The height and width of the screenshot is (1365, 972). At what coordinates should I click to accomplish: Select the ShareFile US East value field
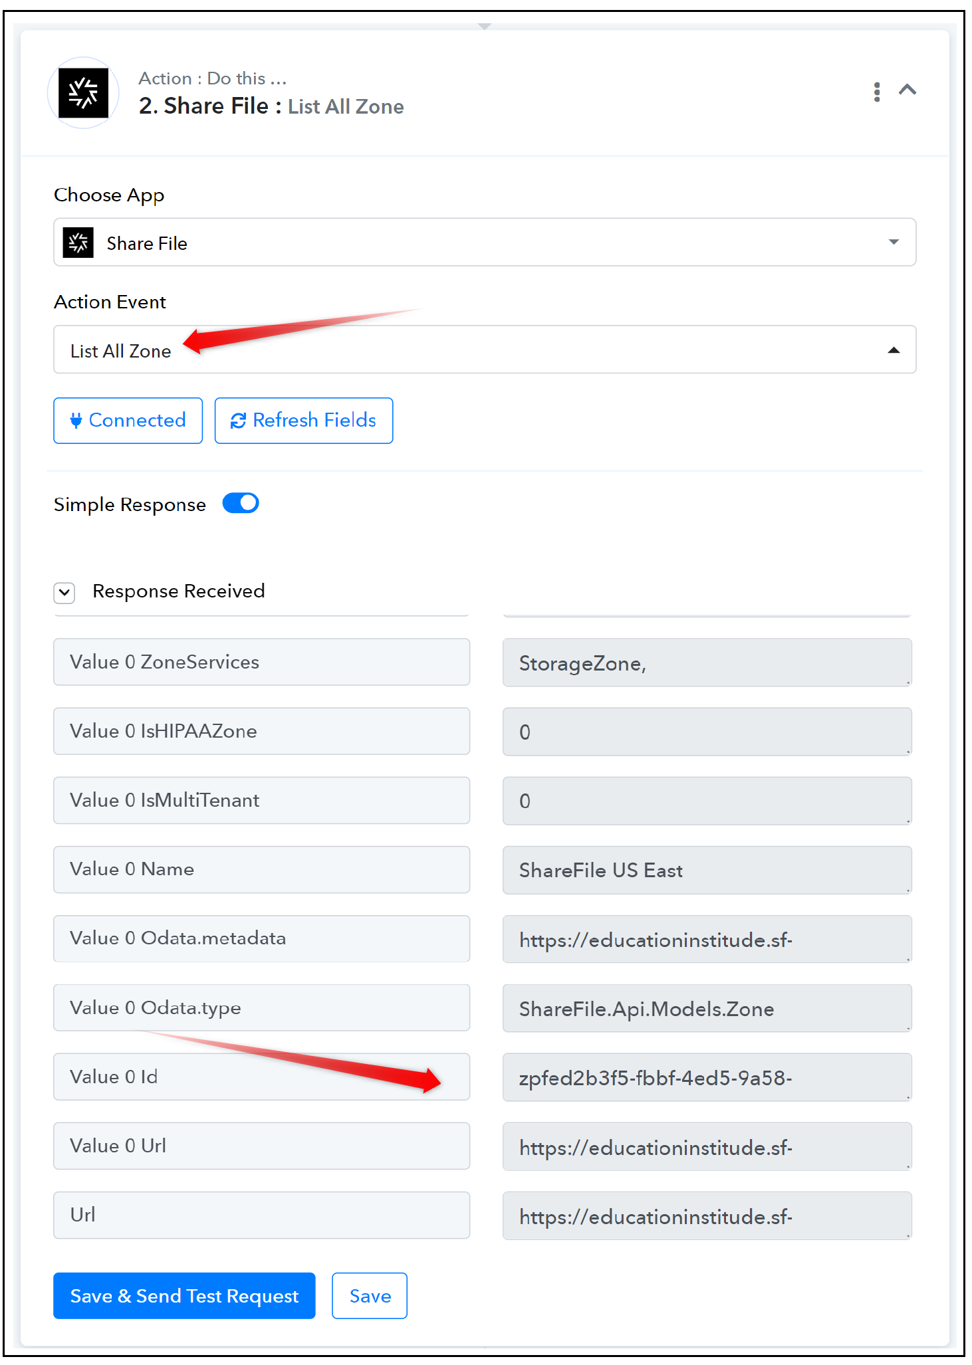tap(707, 870)
